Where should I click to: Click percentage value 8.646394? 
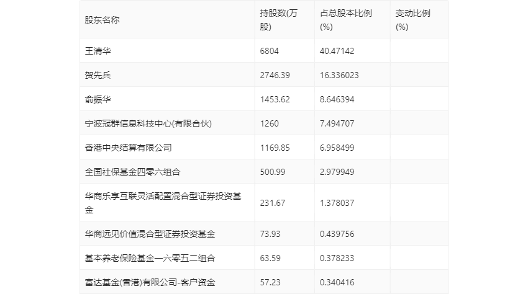click(x=337, y=99)
